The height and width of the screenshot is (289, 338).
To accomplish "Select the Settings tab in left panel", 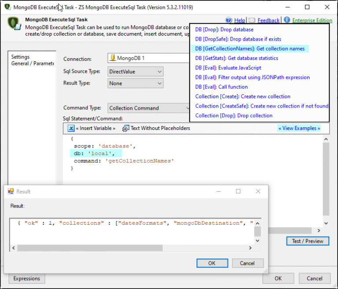I will (x=20, y=57).
